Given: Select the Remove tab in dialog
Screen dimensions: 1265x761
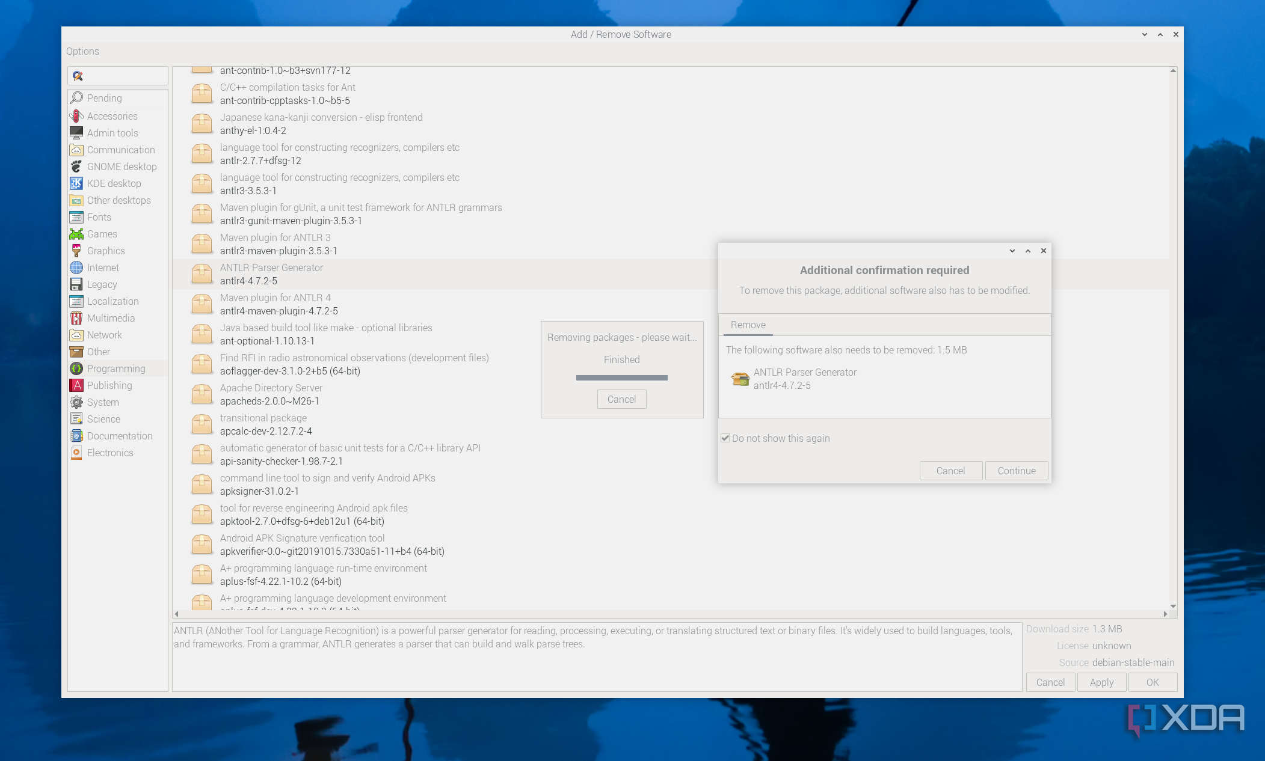Looking at the screenshot, I should pos(748,325).
